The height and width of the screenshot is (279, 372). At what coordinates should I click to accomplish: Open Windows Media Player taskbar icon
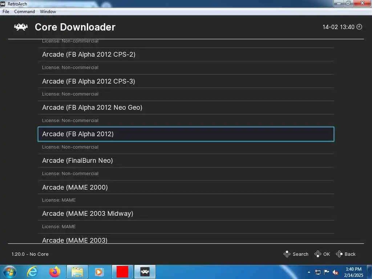pos(99,272)
